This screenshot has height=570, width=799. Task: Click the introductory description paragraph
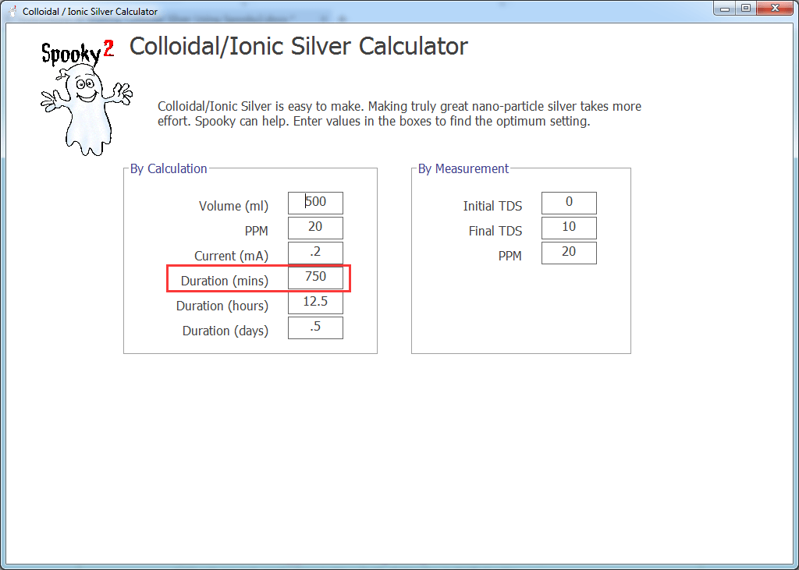(x=399, y=114)
